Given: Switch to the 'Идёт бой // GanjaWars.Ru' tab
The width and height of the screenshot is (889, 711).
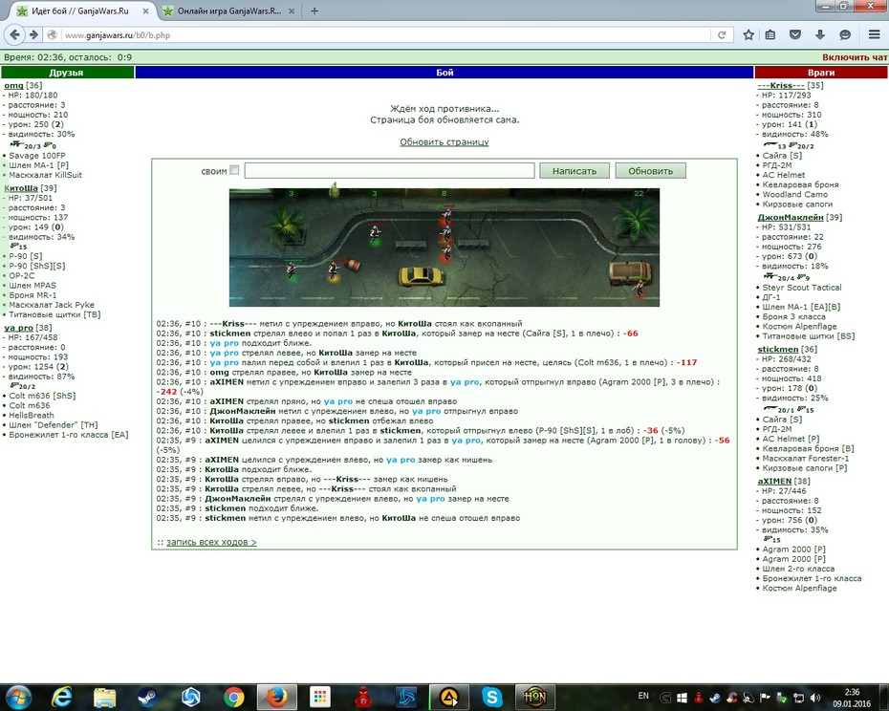Looking at the screenshot, I should click(79, 11).
